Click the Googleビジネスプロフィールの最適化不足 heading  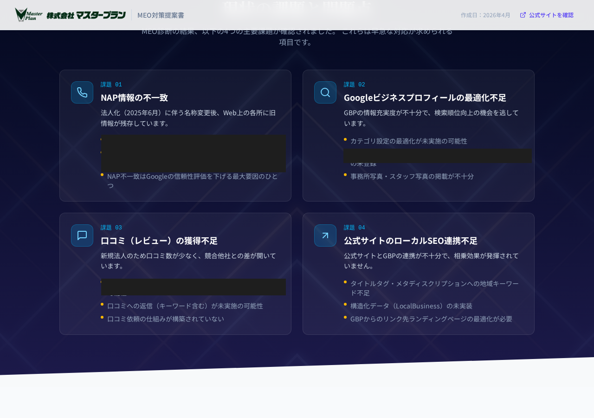click(425, 98)
